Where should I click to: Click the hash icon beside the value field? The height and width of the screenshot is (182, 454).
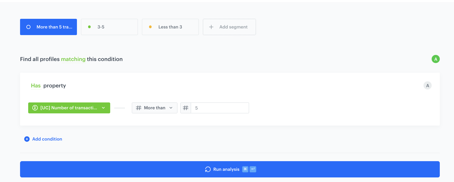[186, 108]
